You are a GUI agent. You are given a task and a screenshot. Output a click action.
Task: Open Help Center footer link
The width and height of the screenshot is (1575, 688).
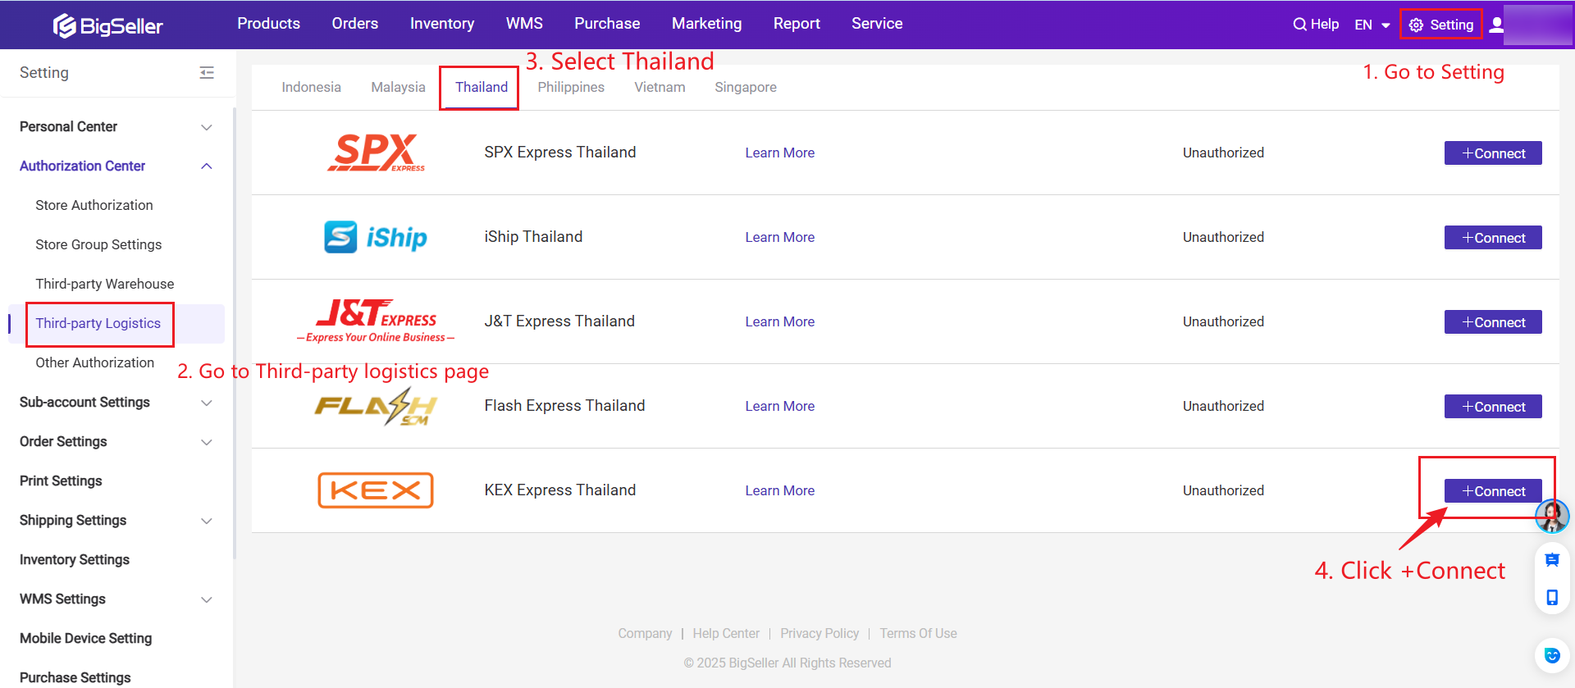[x=726, y=633]
